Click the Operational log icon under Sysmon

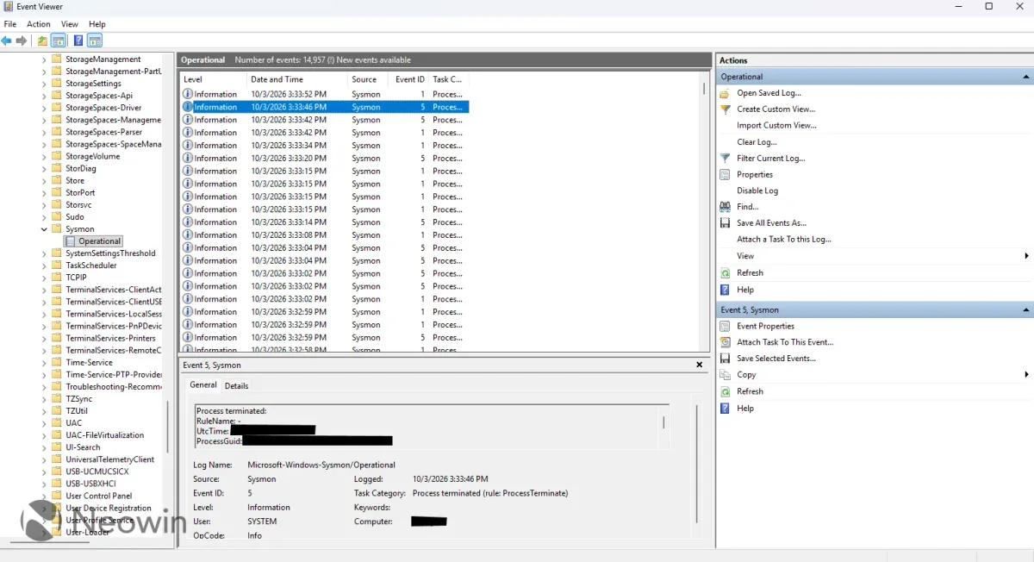(x=71, y=241)
